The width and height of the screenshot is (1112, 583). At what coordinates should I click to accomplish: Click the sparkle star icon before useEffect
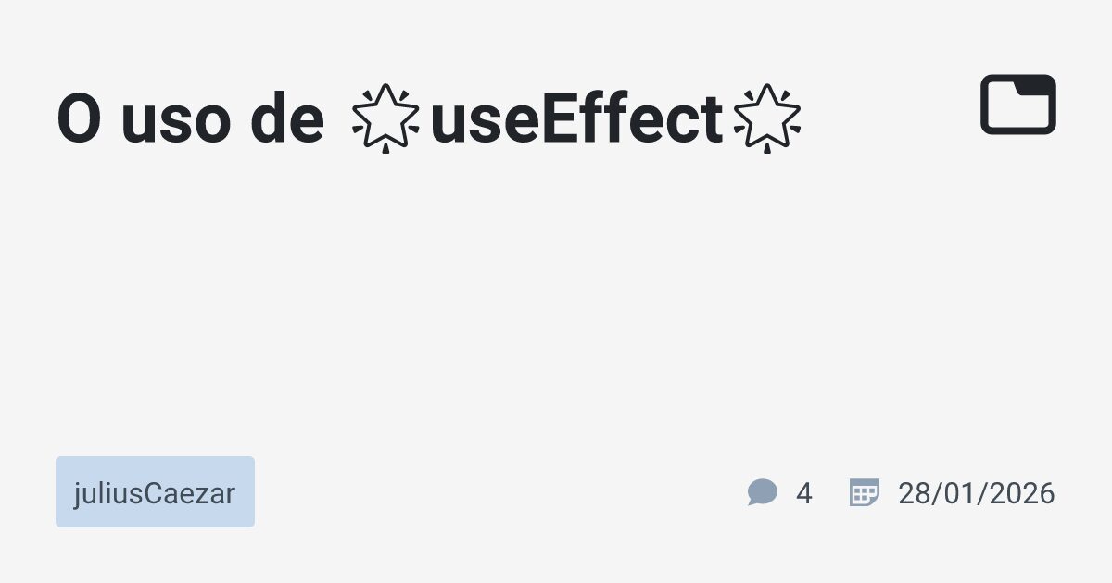pyautogui.click(x=385, y=118)
